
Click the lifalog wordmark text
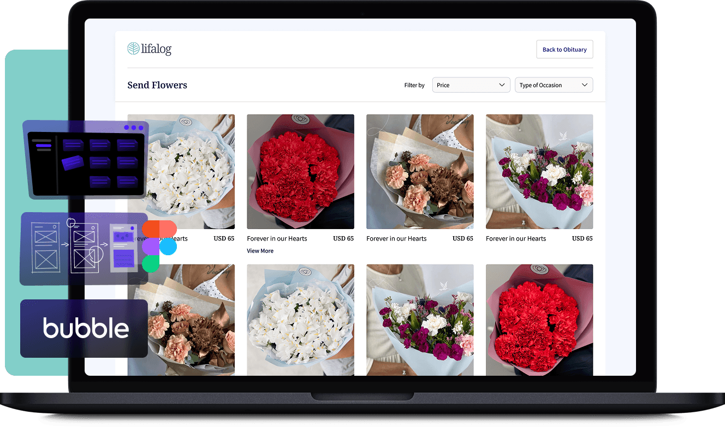pos(157,50)
